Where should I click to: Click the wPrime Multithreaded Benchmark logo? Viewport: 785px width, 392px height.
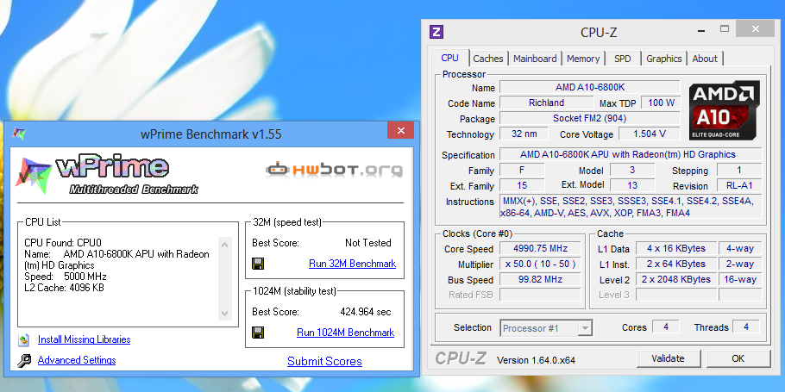pyautogui.click(x=107, y=175)
